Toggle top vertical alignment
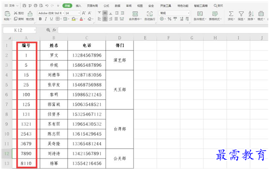The height and width of the screenshot is (169, 270). 99,13
